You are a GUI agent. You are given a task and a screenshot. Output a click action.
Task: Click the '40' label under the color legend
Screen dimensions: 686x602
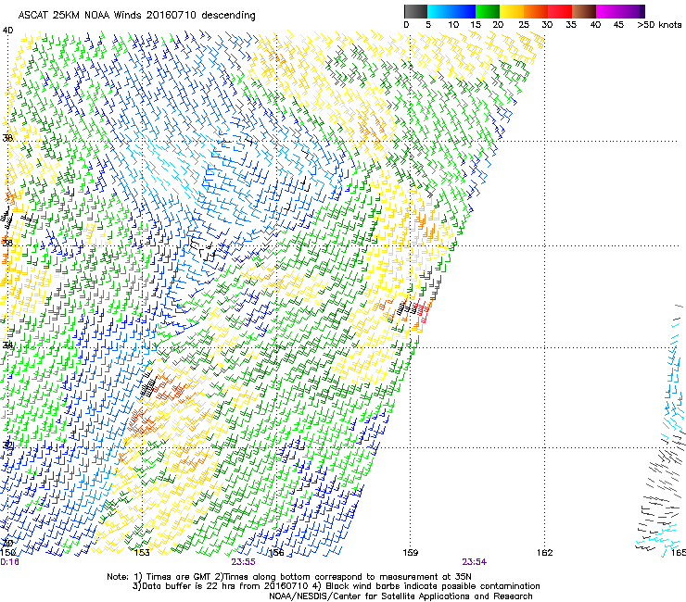(x=595, y=25)
